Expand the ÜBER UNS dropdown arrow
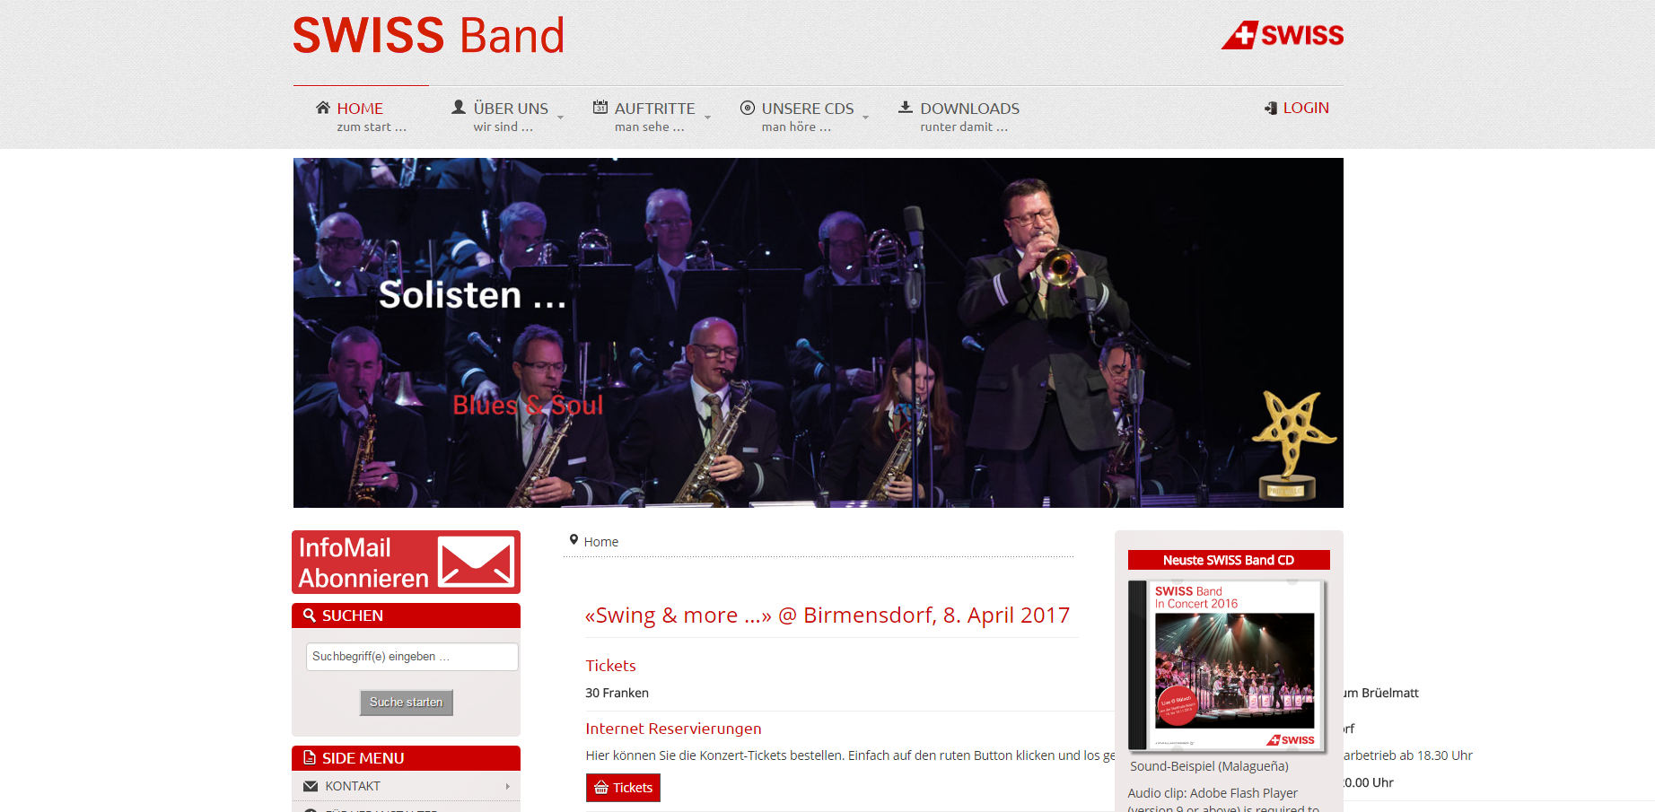 [x=561, y=118]
